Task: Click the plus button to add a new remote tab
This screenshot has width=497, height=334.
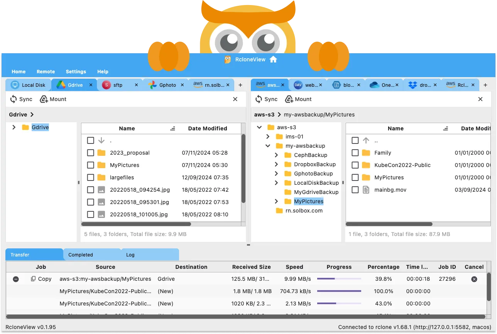Action: 240,84
